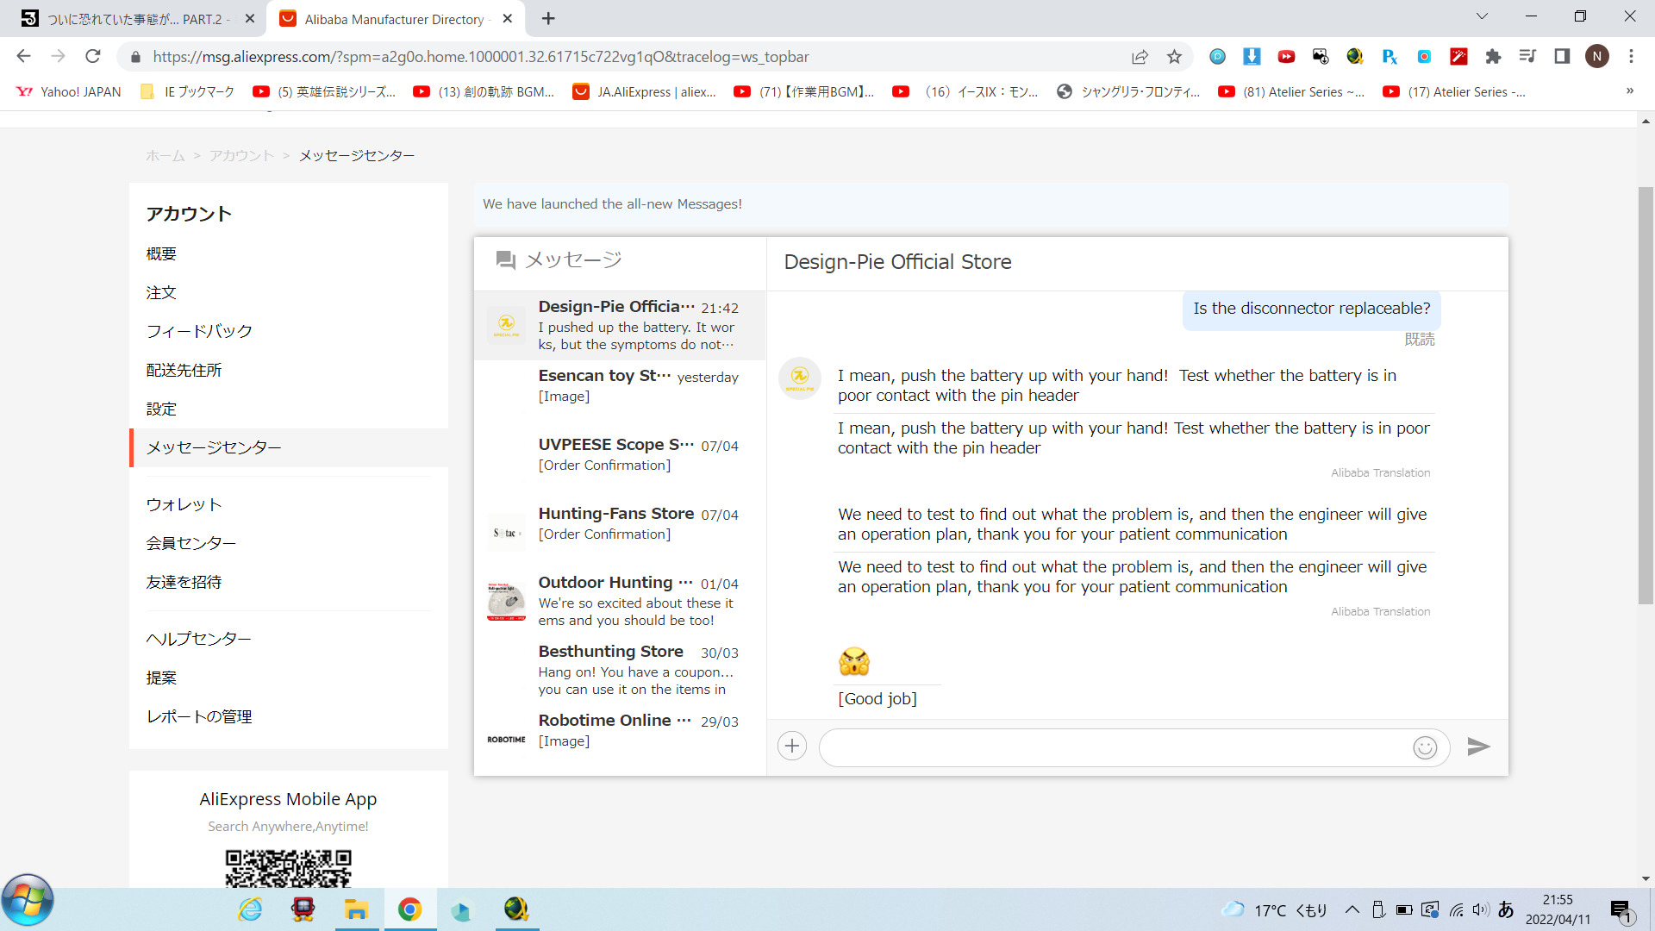Click the send message arrow icon
1655x931 pixels.
[x=1478, y=747]
